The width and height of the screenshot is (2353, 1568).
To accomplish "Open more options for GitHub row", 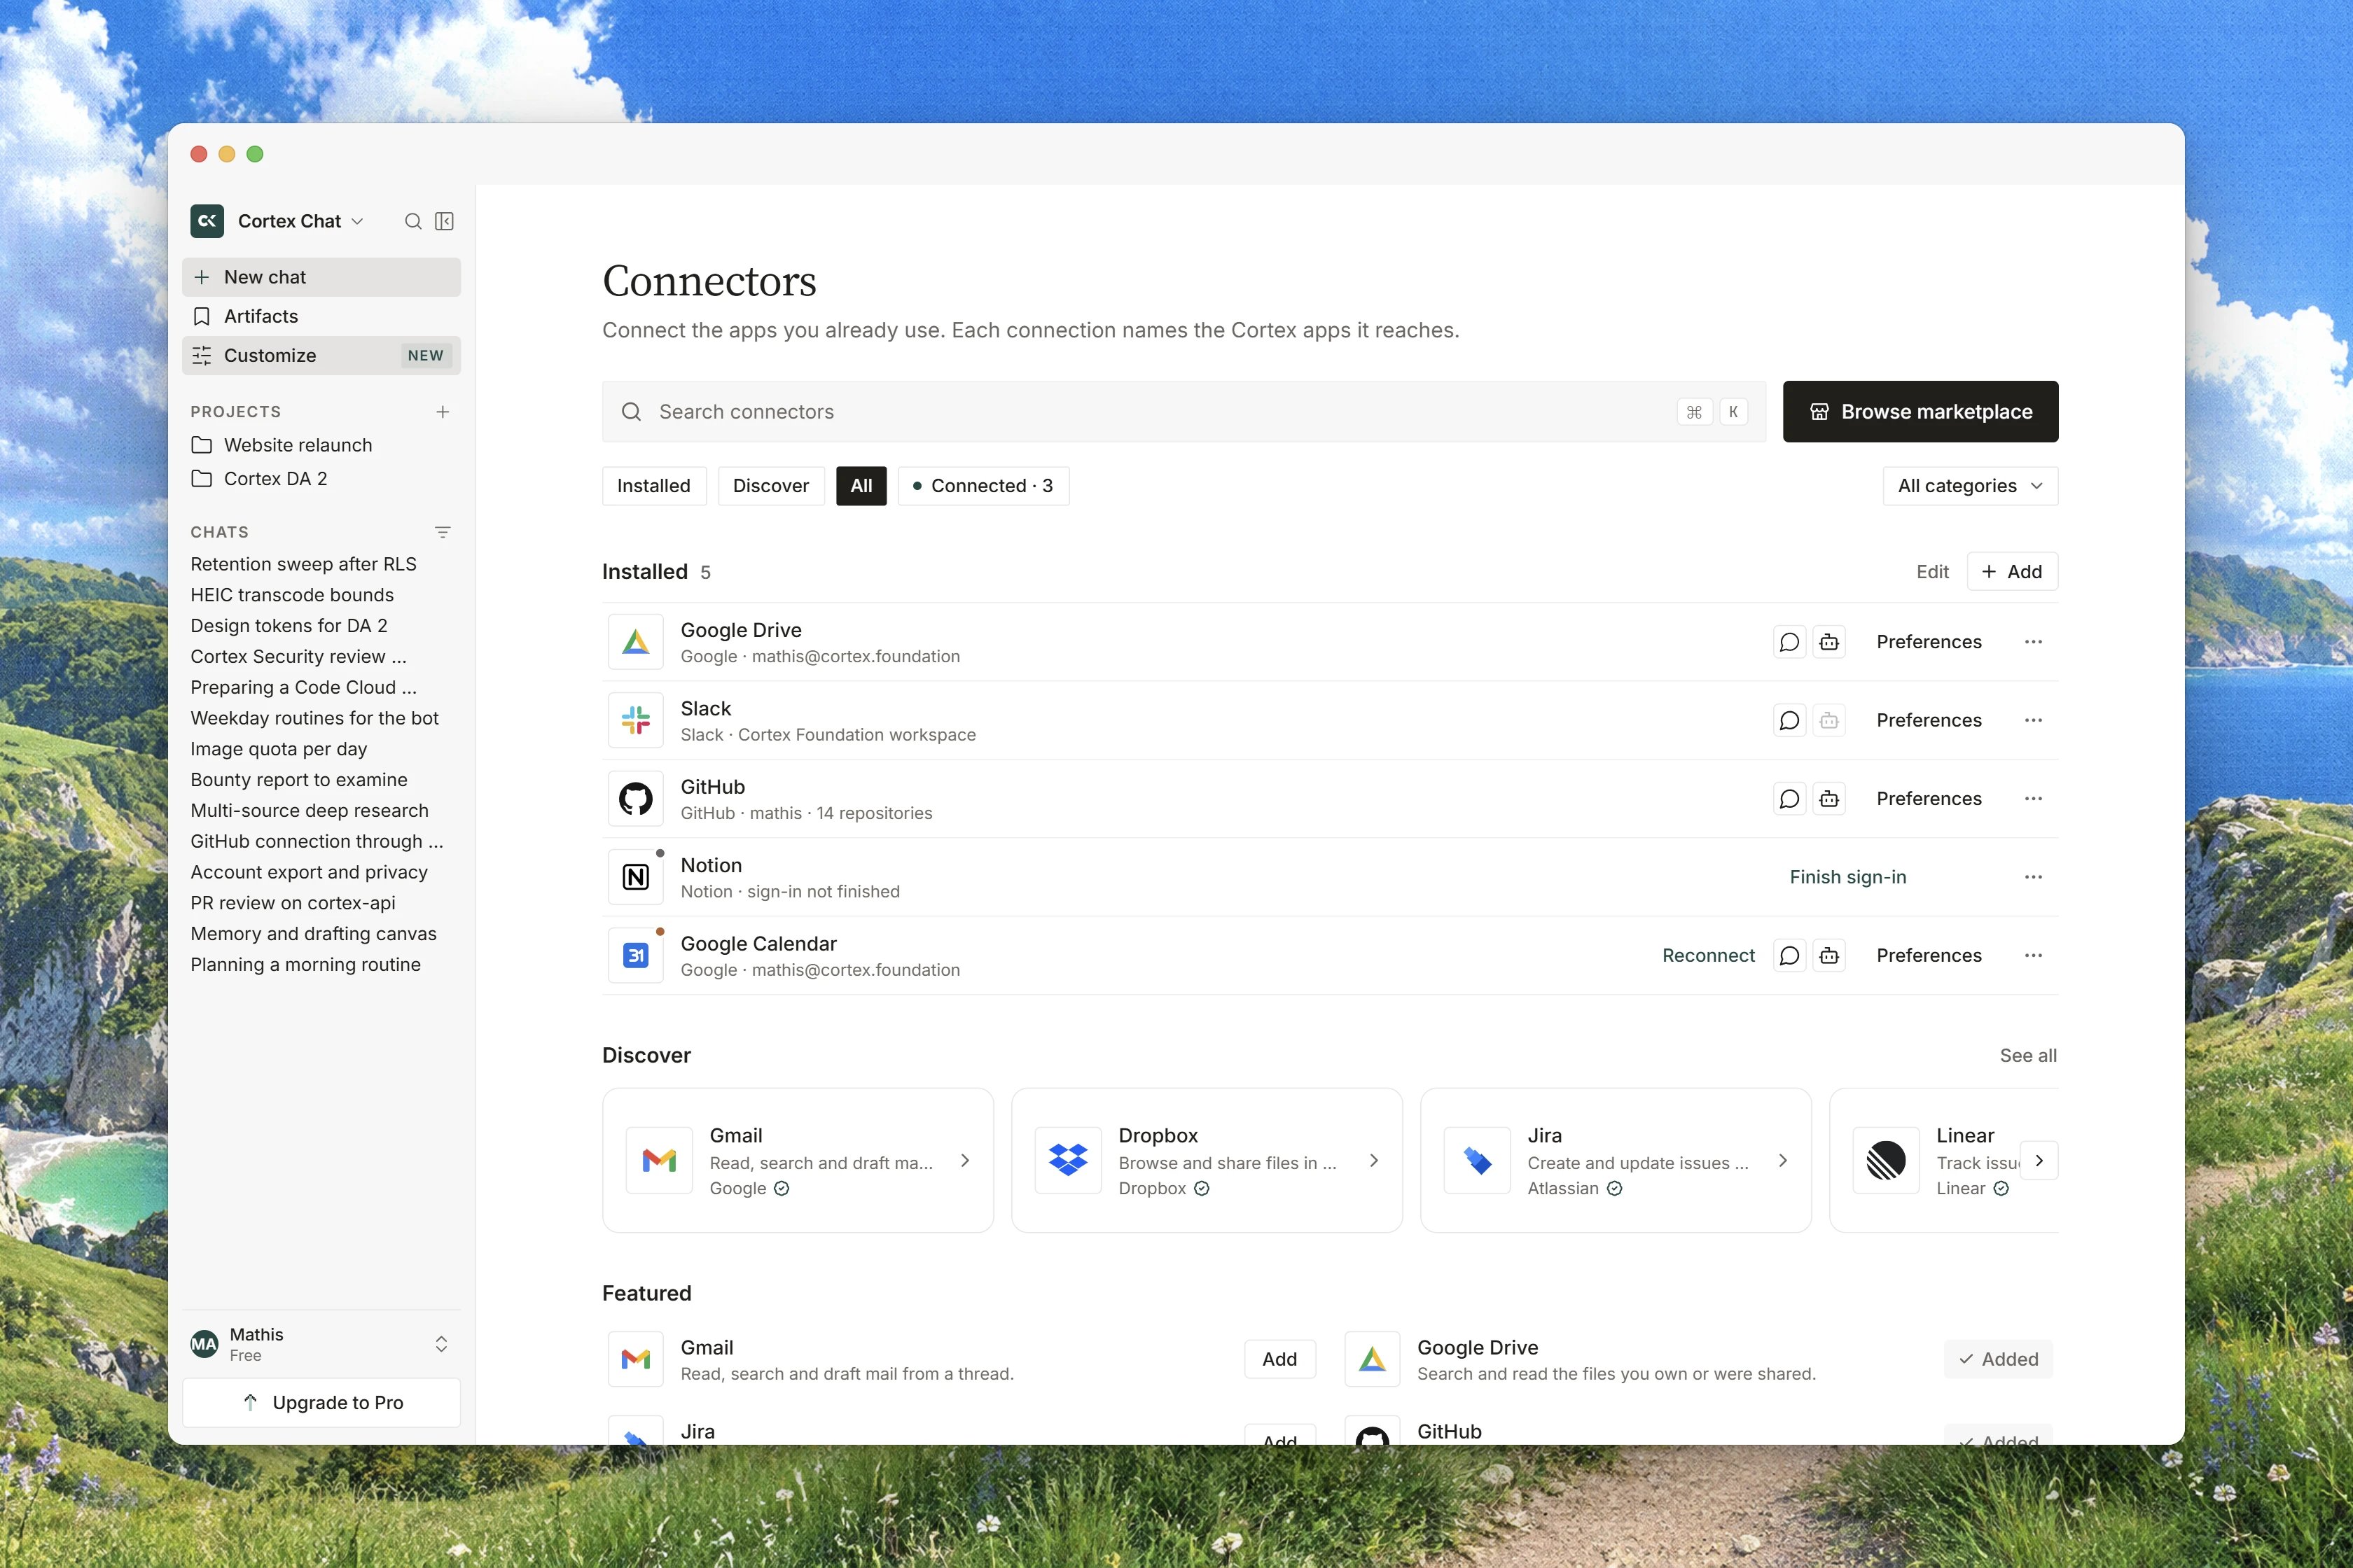I will tap(2033, 799).
